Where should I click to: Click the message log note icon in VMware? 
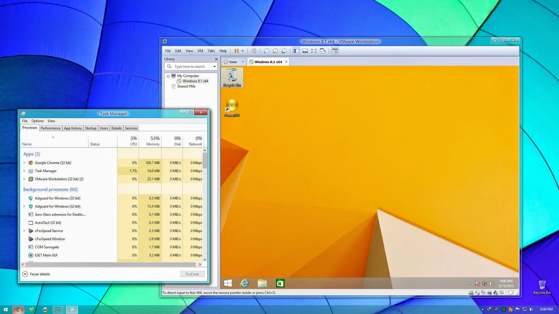coord(511,293)
